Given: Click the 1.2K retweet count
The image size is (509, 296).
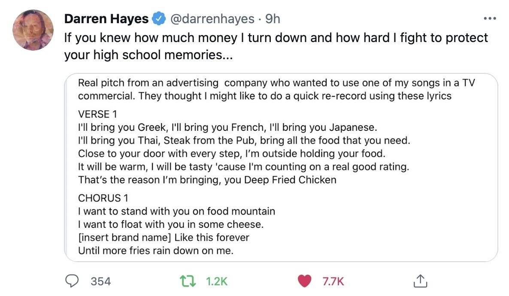Looking at the screenshot, I should click(216, 281).
